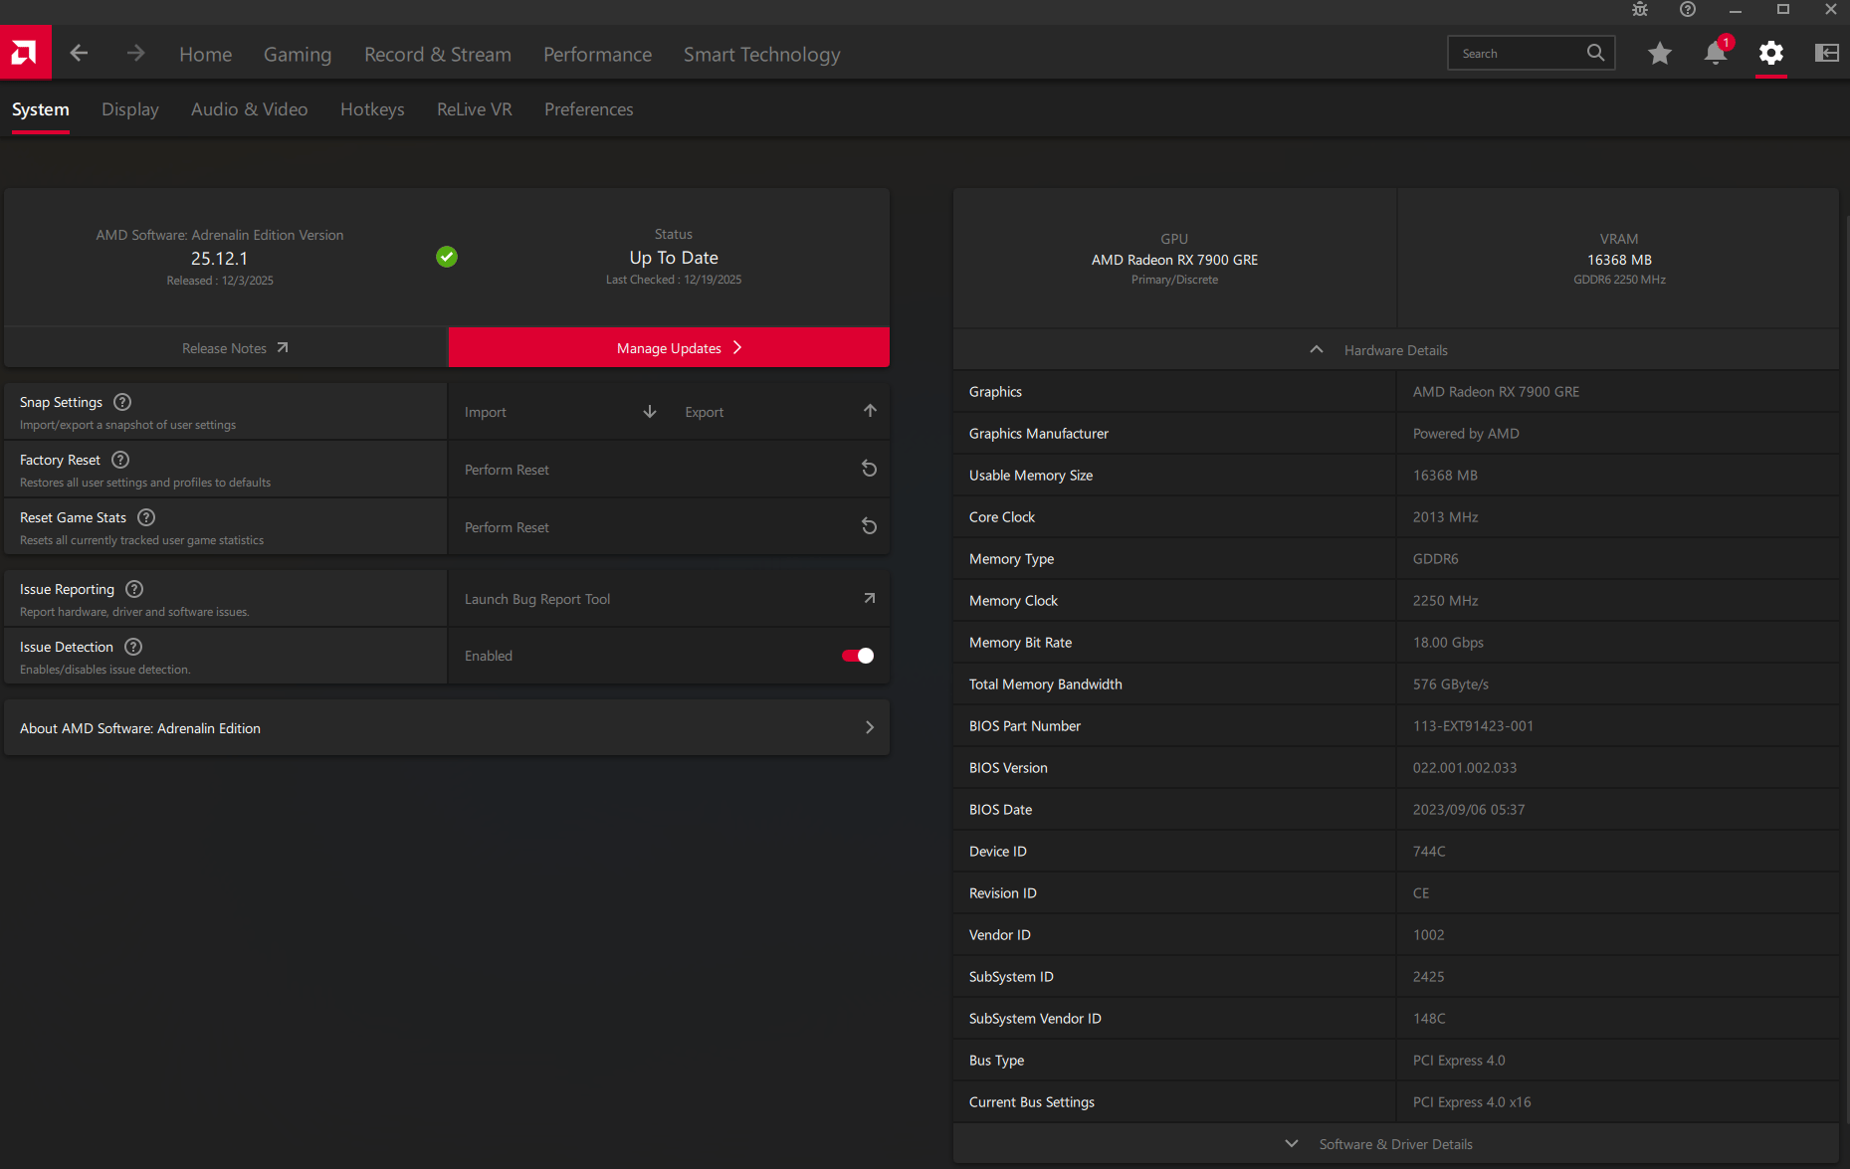Click the BIOS Version value 022.001.002.033

[1465, 768]
